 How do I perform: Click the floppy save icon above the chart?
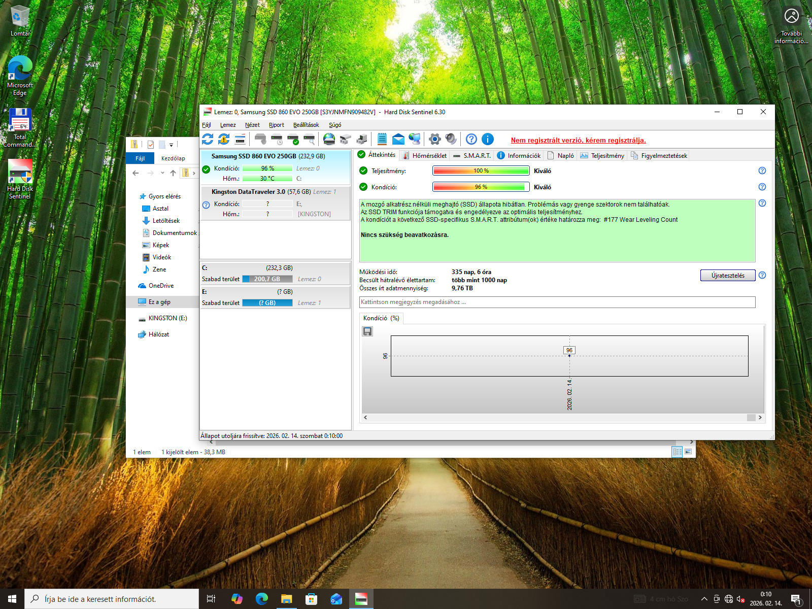[367, 331]
